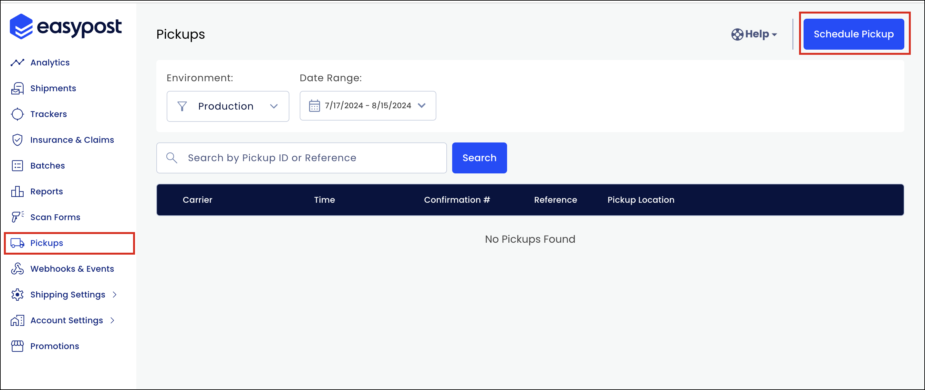Click the Trackers crosshair icon
The width and height of the screenshot is (925, 390).
click(x=17, y=114)
